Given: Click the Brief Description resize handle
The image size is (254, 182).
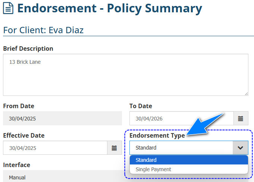Looking at the screenshot, I should (246, 94).
